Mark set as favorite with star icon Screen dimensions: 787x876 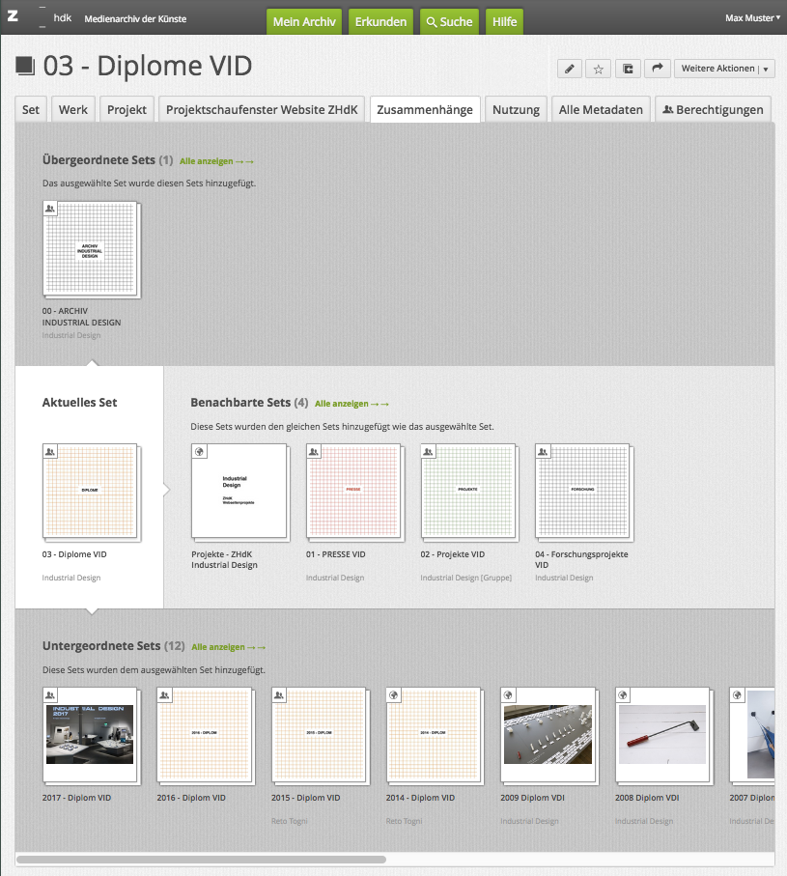coord(598,69)
